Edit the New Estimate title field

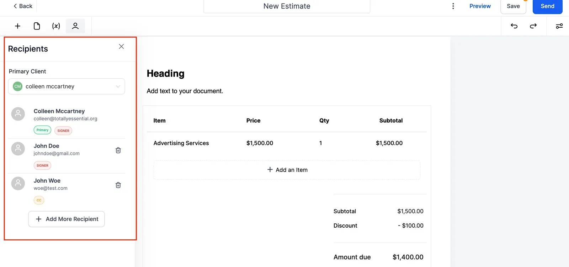click(x=287, y=6)
